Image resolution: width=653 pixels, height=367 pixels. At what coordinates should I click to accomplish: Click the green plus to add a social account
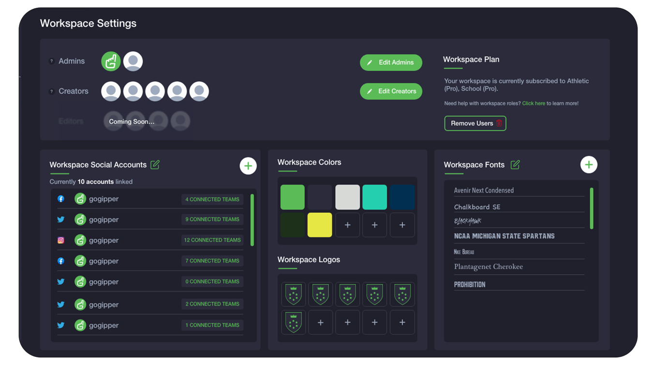(x=248, y=165)
